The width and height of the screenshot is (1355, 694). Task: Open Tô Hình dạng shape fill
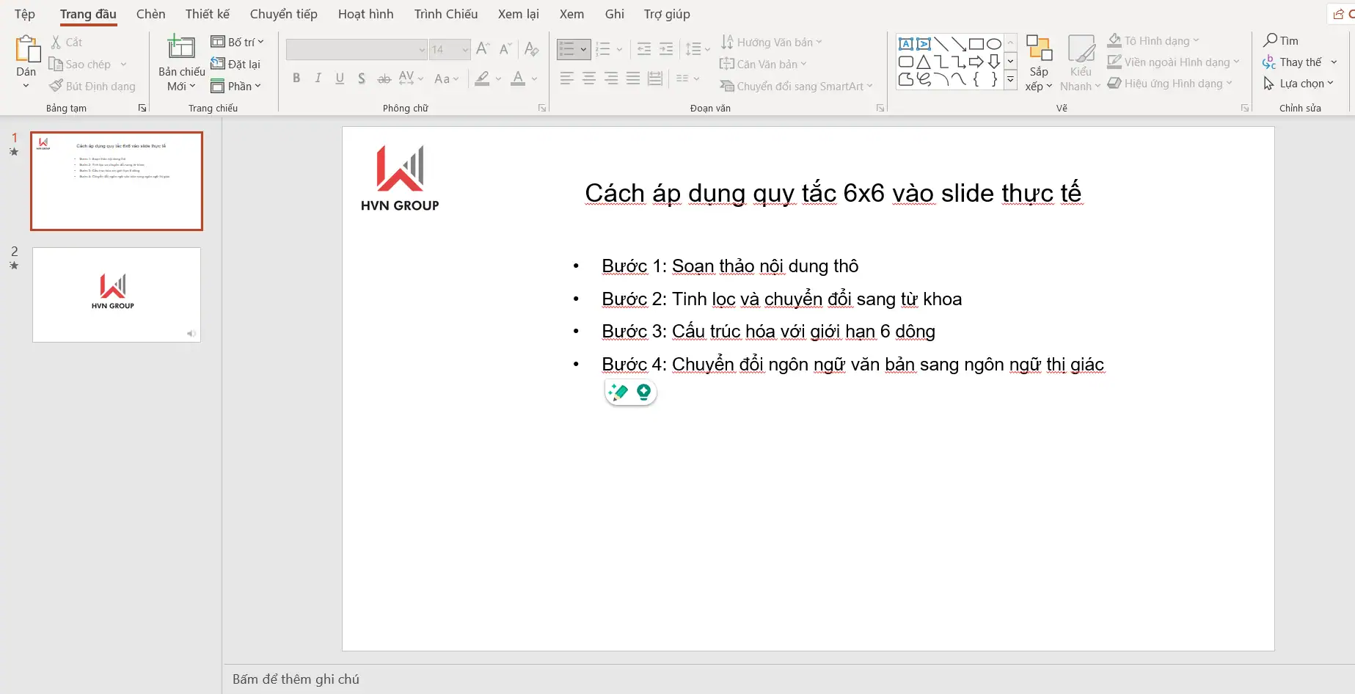click(x=1153, y=40)
